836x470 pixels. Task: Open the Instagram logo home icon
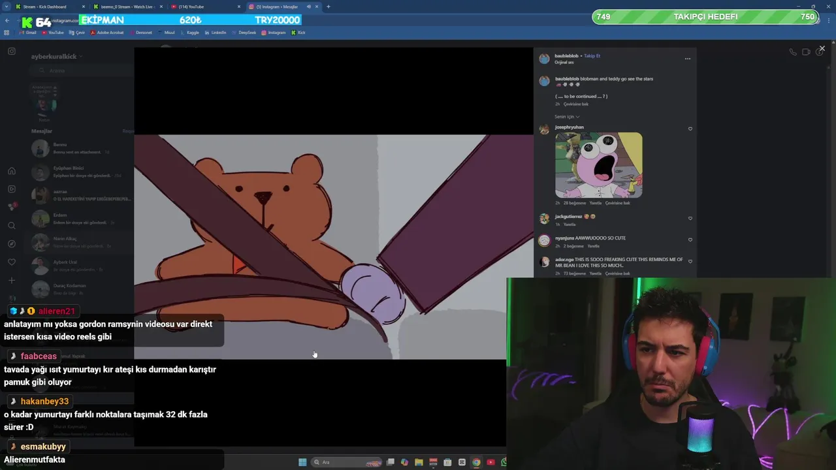coord(12,51)
